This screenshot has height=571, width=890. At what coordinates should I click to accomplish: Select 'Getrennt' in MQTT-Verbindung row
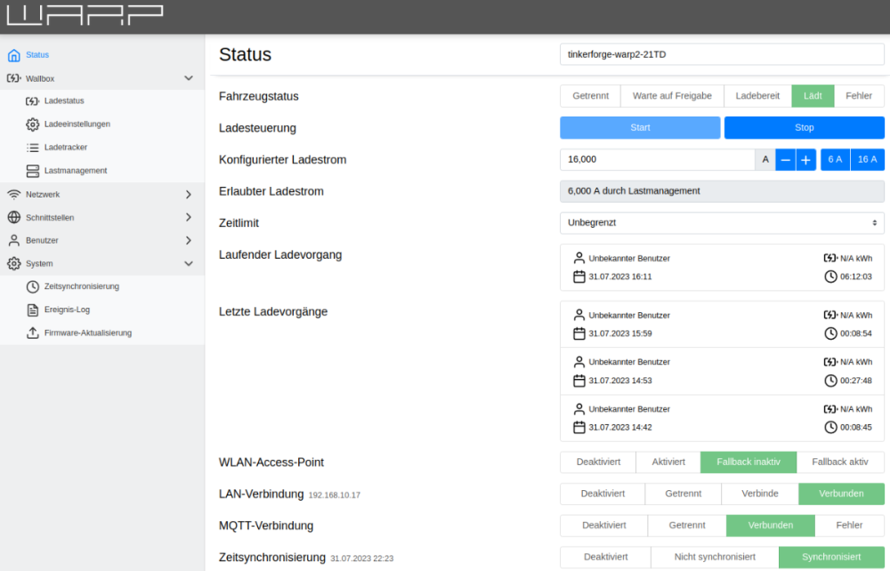[x=687, y=526]
